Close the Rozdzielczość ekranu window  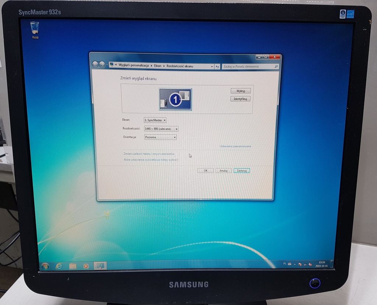coord(274,57)
